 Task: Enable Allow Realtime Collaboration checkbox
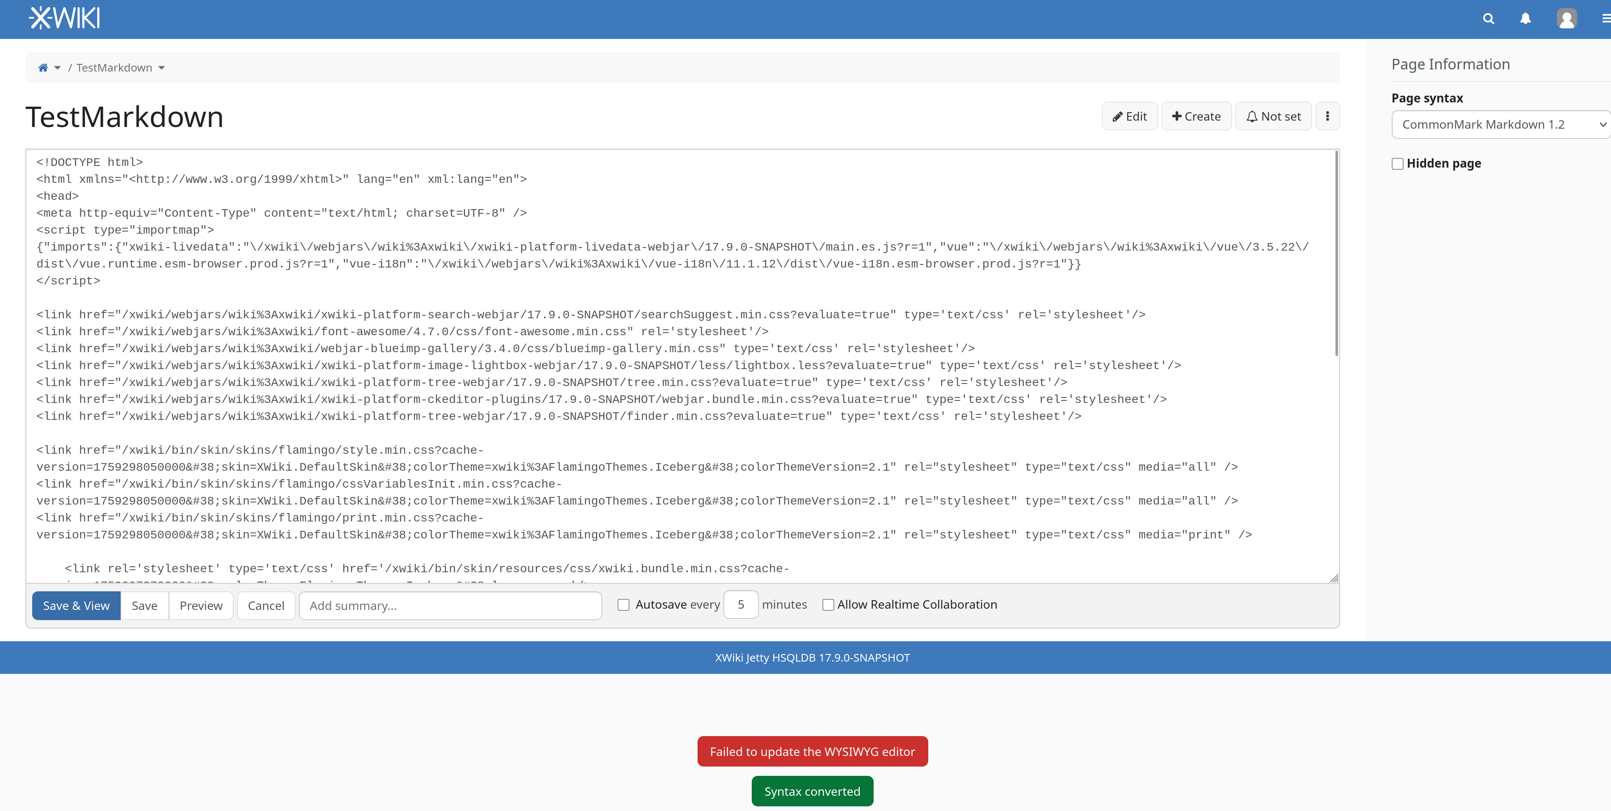(x=828, y=605)
